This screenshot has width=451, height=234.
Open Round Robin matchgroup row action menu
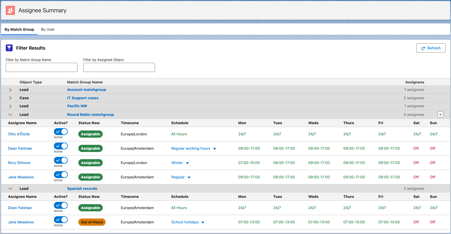[440, 114]
